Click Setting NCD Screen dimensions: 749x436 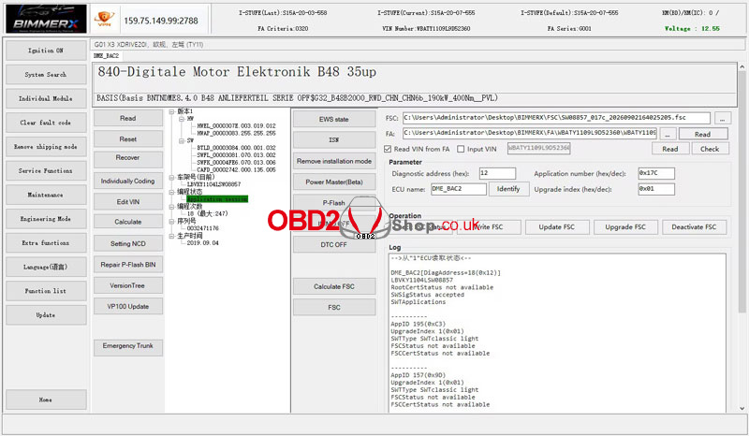click(x=128, y=243)
